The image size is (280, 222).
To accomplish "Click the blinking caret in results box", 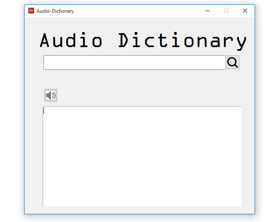I will point(44,111).
